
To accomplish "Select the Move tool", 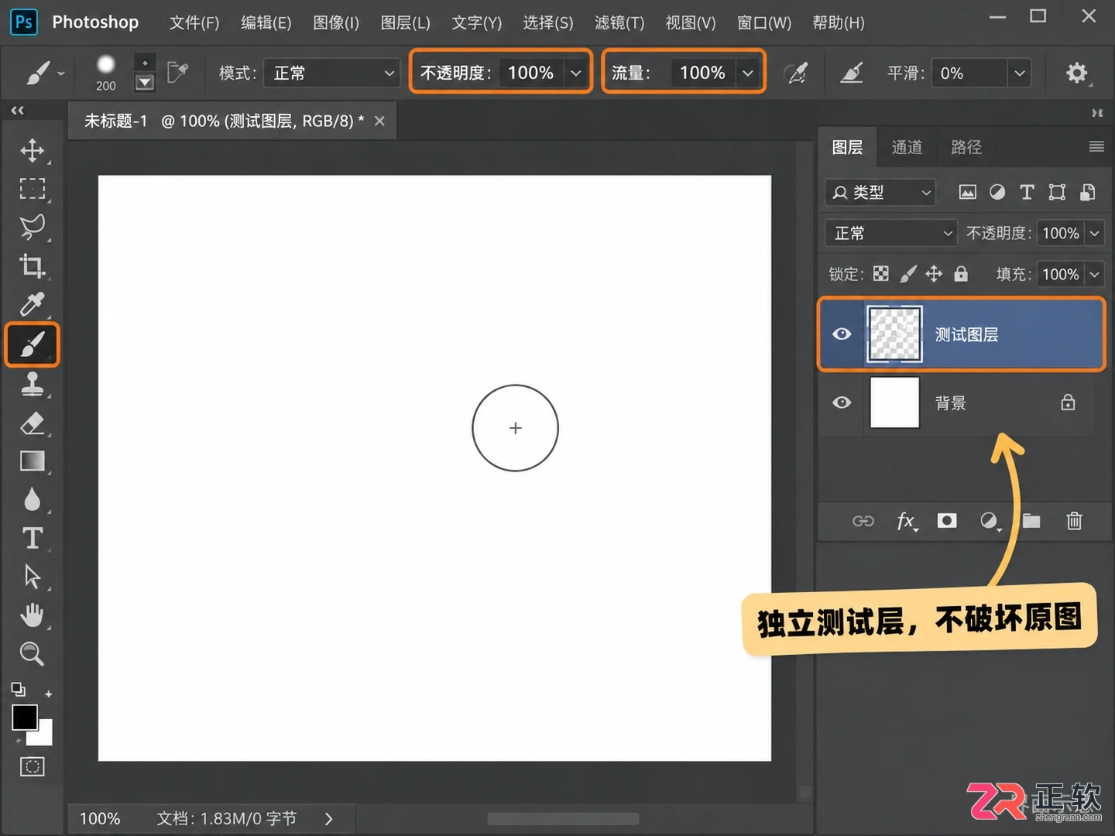I will coord(32,150).
